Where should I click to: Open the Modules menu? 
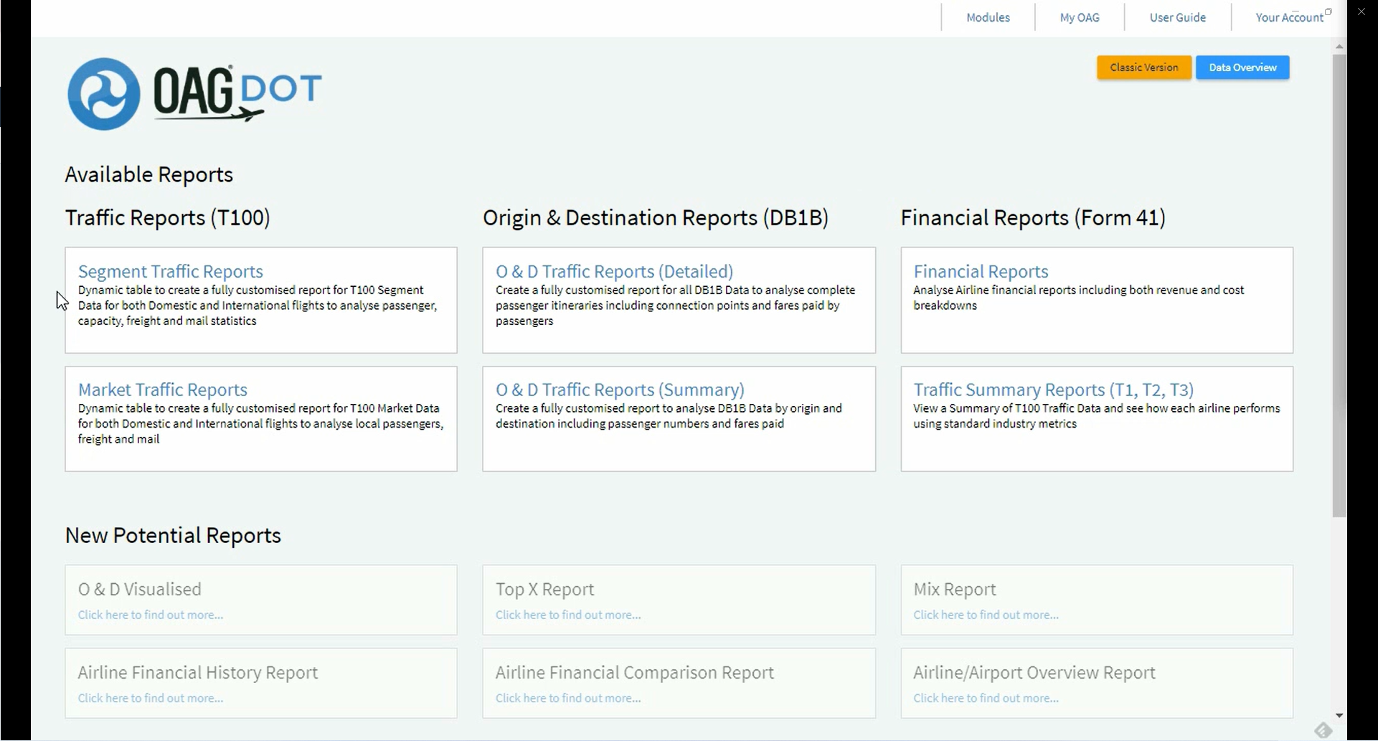coord(988,17)
